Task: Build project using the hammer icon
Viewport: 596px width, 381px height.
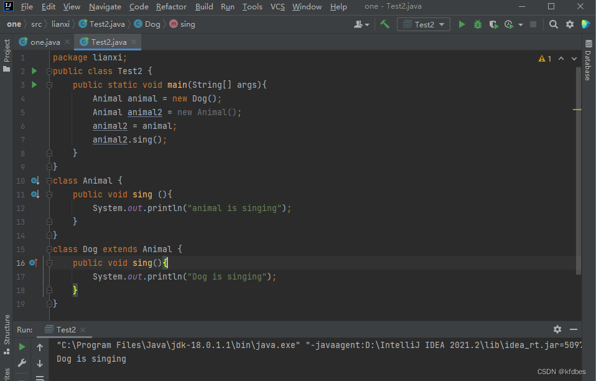Action: [x=385, y=24]
